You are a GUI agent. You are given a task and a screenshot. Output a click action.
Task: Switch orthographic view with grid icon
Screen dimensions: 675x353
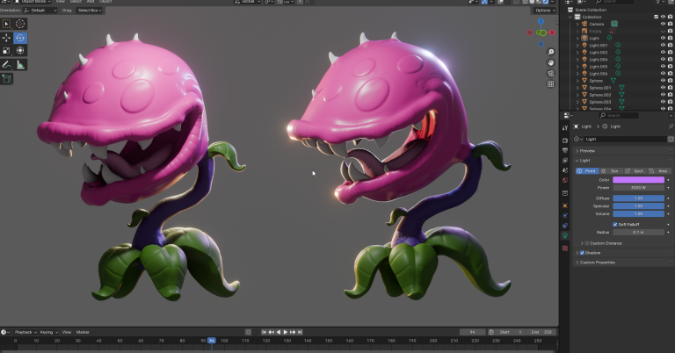[550, 84]
